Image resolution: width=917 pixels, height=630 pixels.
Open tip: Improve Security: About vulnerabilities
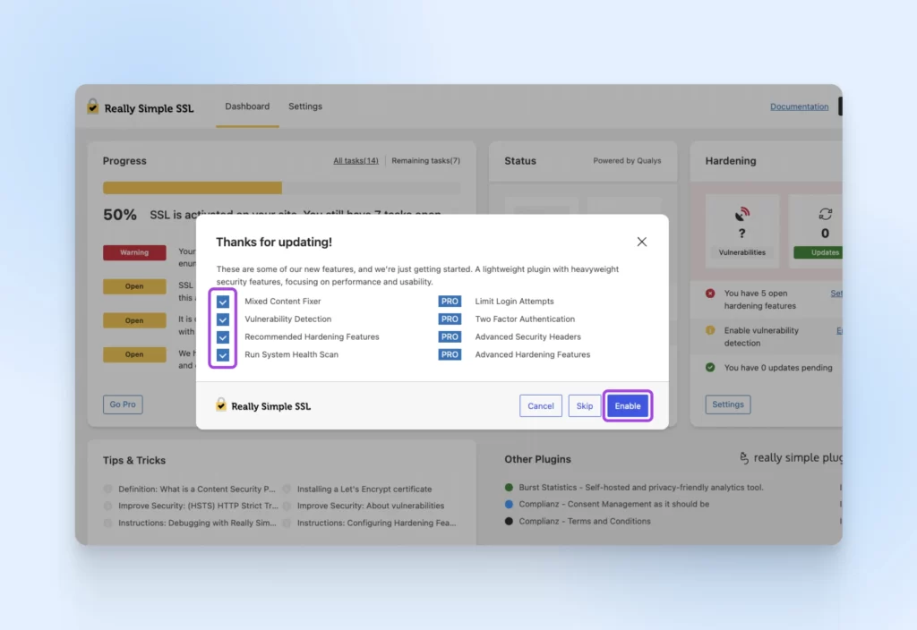(371, 507)
